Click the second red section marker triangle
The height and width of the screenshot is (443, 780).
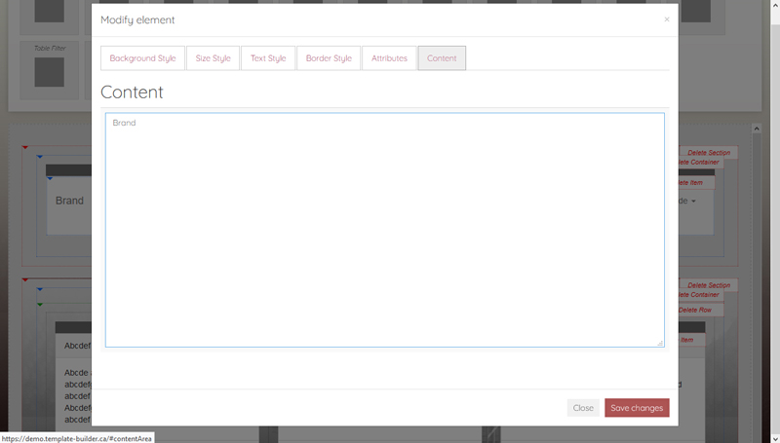pos(25,280)
